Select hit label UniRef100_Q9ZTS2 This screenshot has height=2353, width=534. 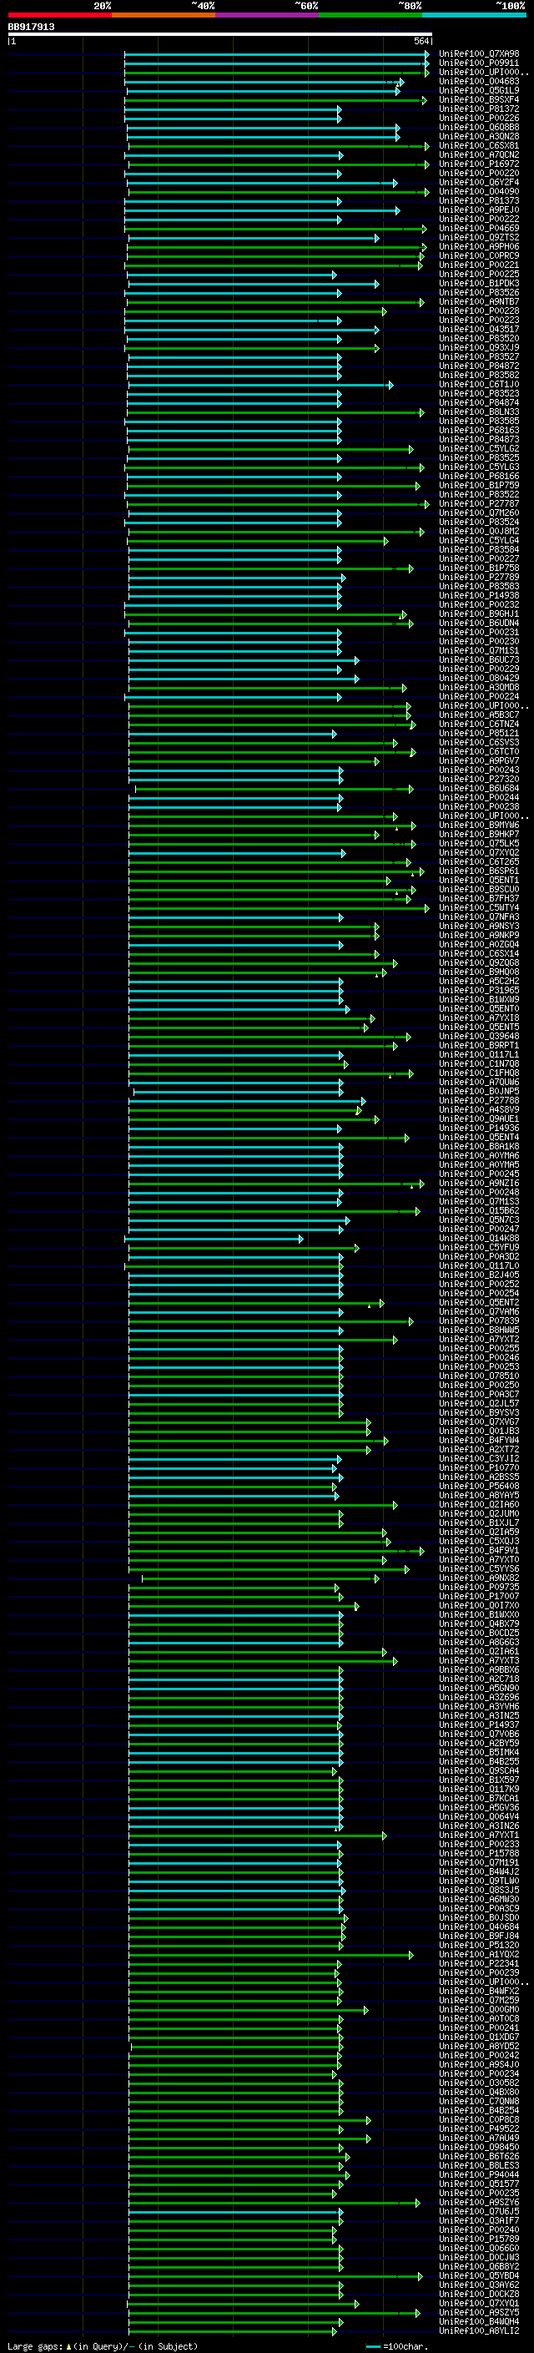coord(479,238)
